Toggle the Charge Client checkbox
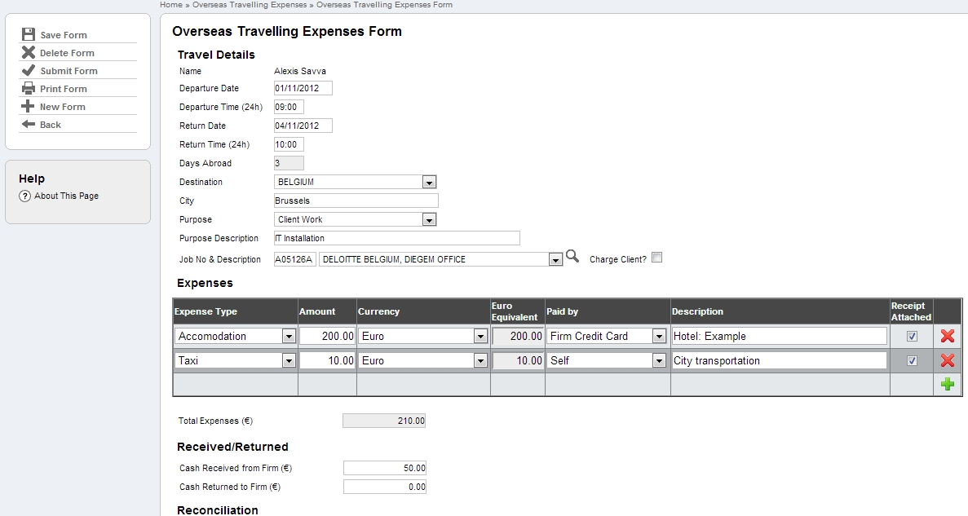The width and height of the screenshot is (968, 516). (656, 258)
